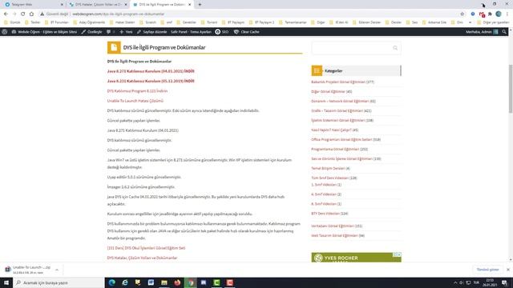Open the search magnifier in WordPress admin bar

504,32
